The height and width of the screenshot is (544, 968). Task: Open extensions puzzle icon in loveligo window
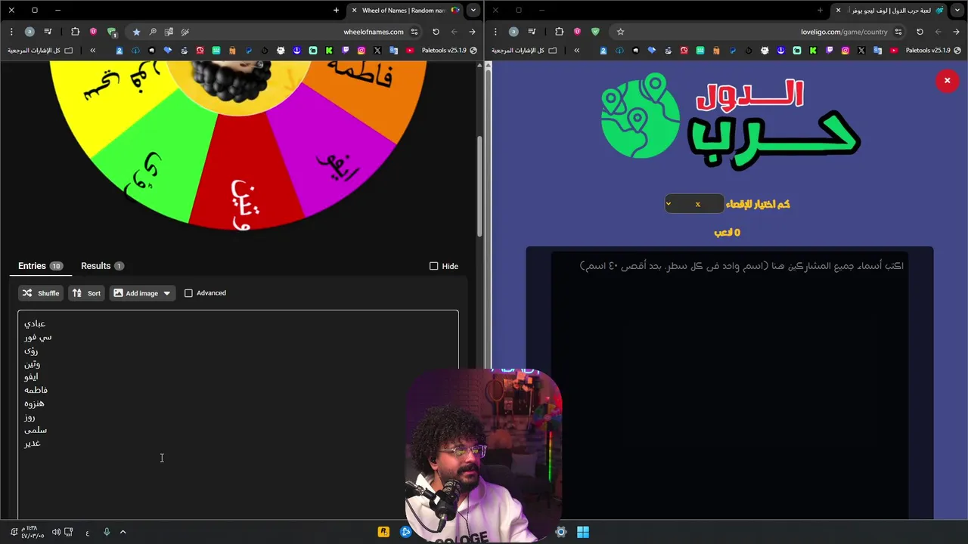point(559,32)
